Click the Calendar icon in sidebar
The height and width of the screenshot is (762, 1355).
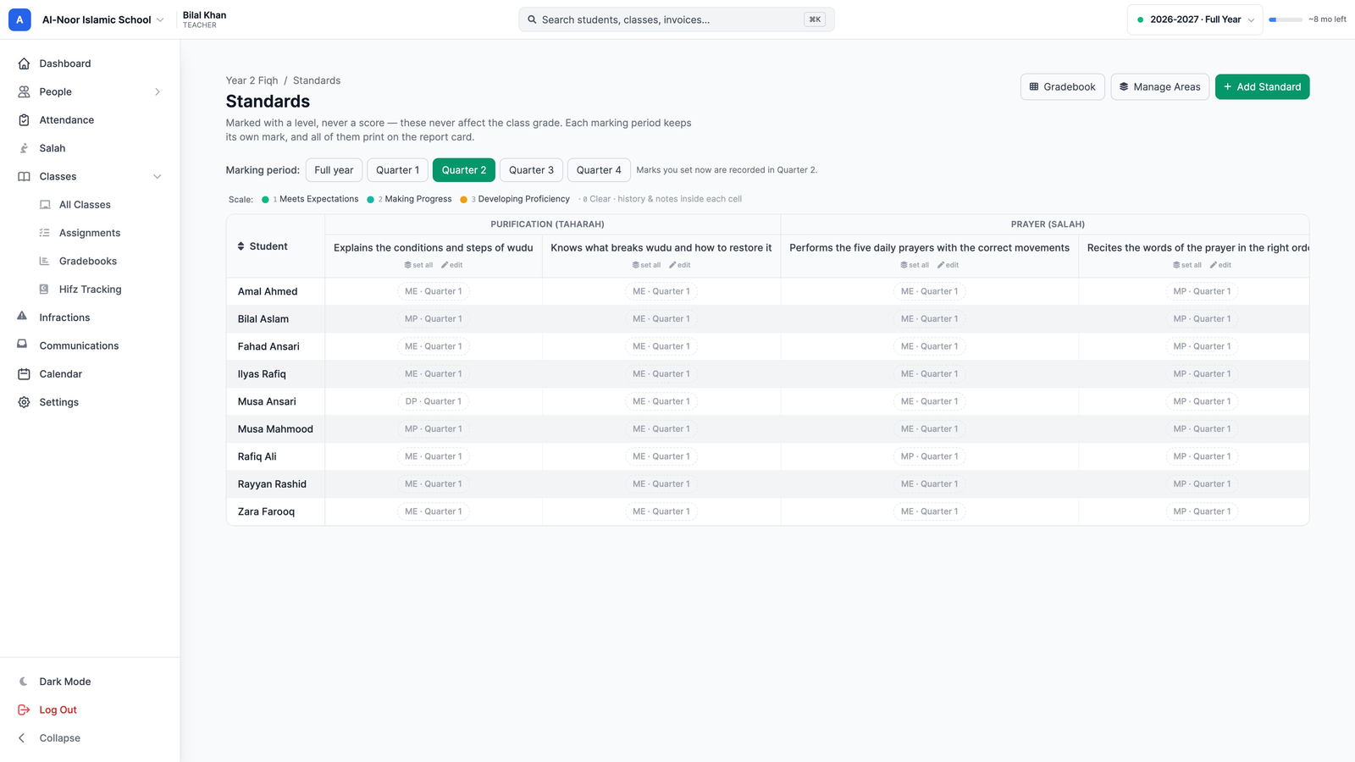pyautogui.click(x=24, y=374)
